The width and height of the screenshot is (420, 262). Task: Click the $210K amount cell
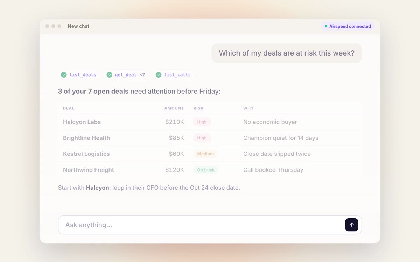click(x=175, y=122)
